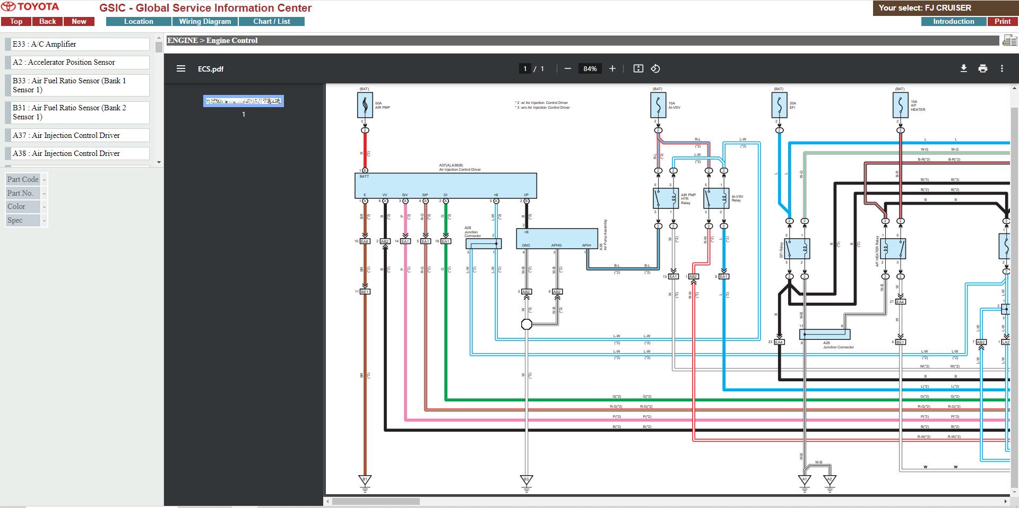This screenshot has height=508, width=1019.
Task: Click the Print button in header
Action: point(1003,22)
